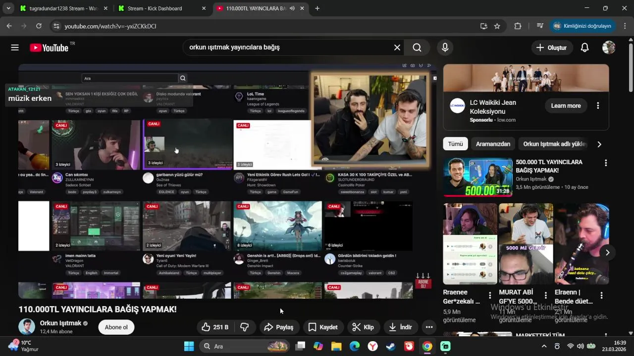
Task: Open account avatar menu
Action: [609, 47]
